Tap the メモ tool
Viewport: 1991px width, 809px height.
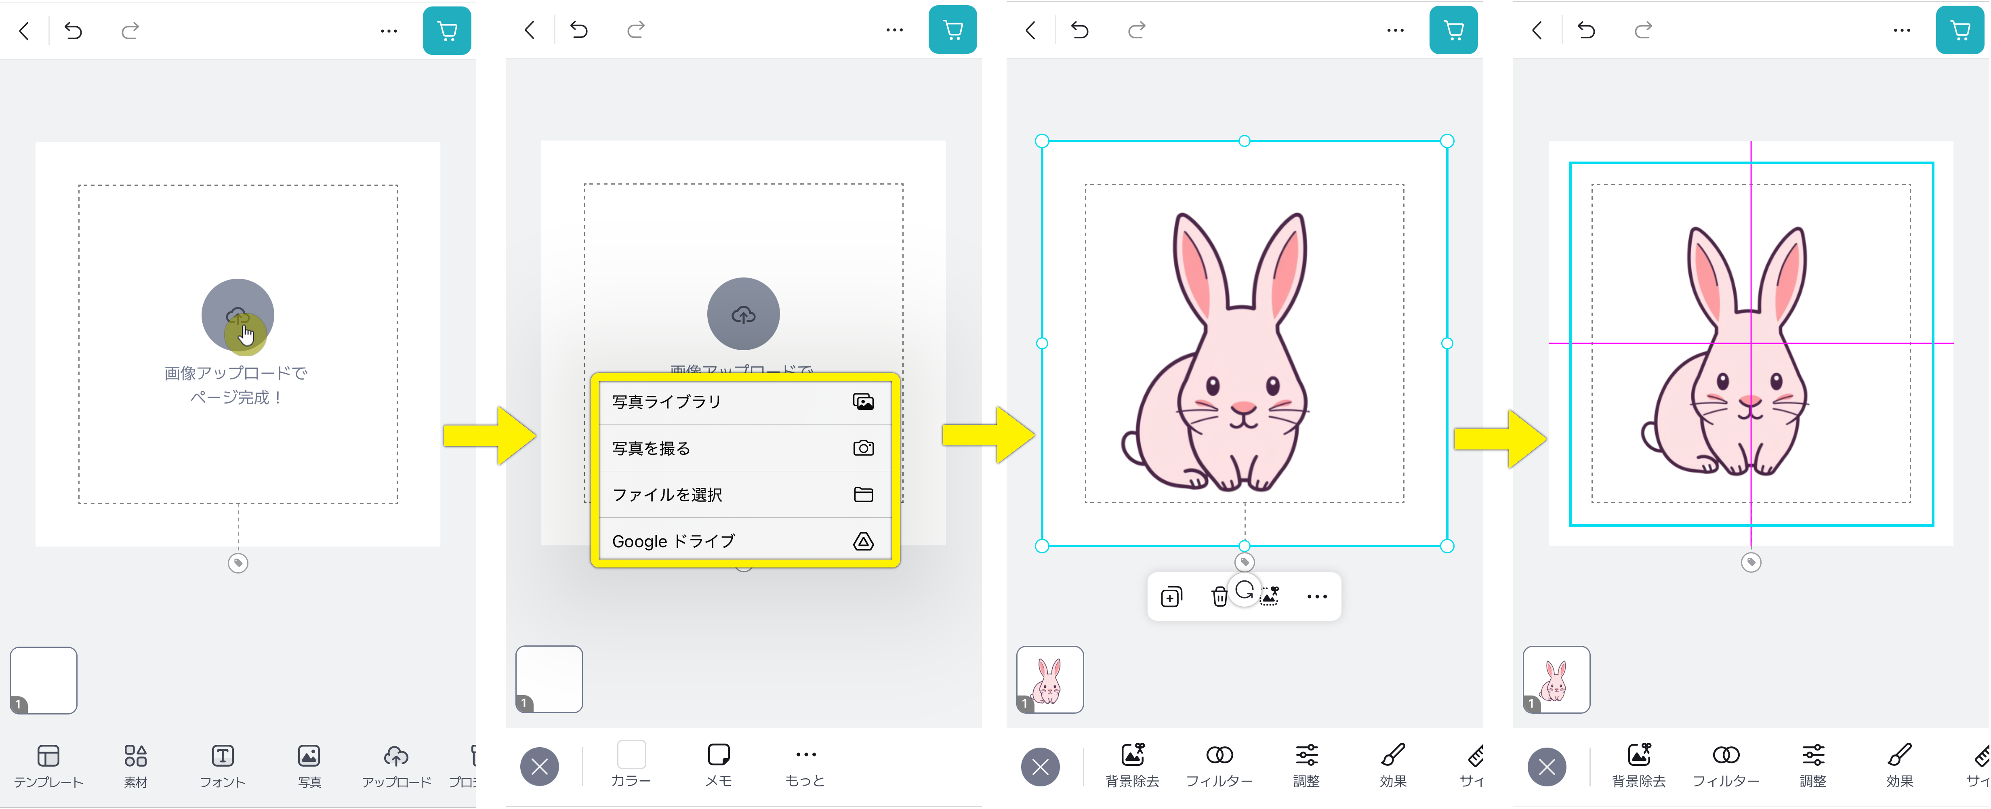[x=719, y=764]
